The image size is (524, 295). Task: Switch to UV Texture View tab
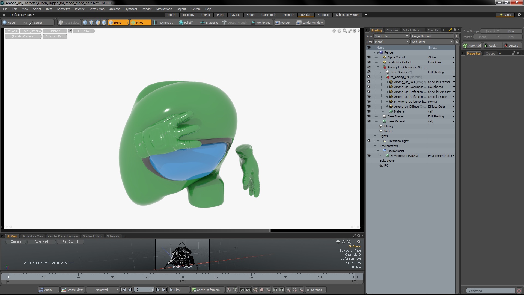coord(32,236)
